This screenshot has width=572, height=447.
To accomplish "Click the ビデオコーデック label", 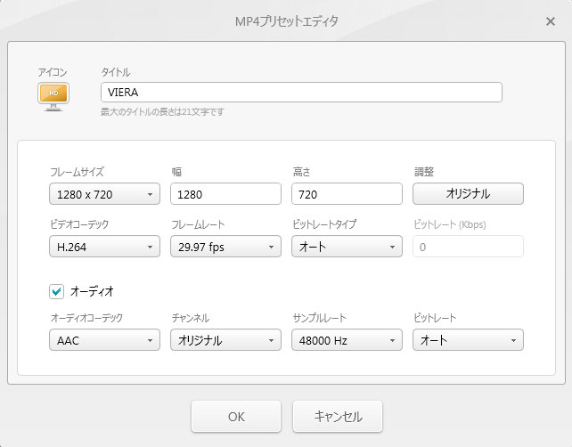I will (x=79, y=224).
